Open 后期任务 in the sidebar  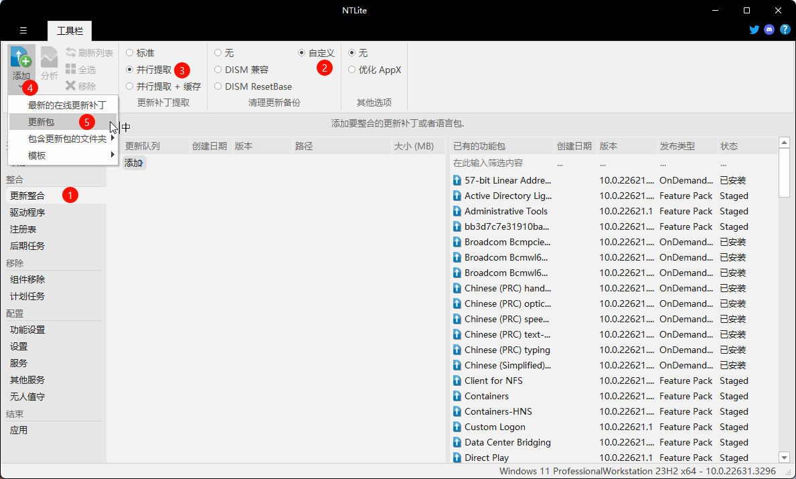pyautogui.click(x=27, y=246)
